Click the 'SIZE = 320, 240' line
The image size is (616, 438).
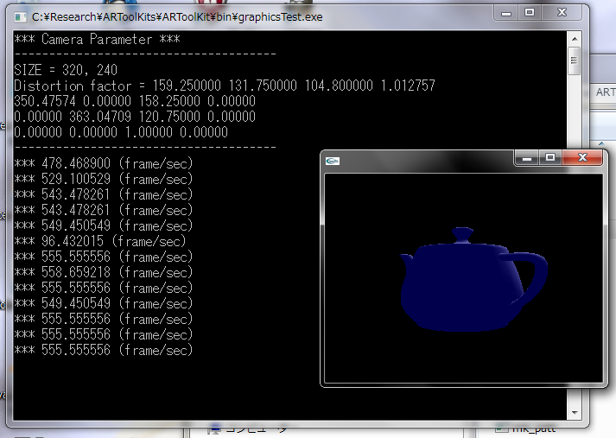click(x=66, y=70)
